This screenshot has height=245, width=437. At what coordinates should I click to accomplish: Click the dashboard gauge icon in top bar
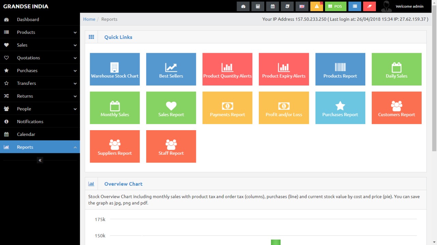[243, 6]
